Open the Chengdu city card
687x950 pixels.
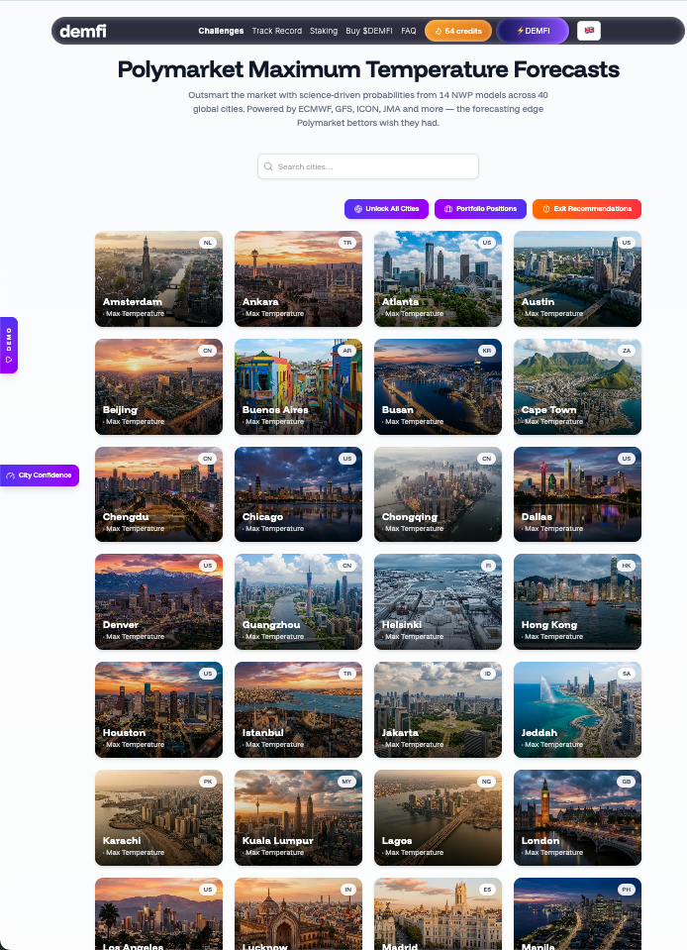click(158, 494)
